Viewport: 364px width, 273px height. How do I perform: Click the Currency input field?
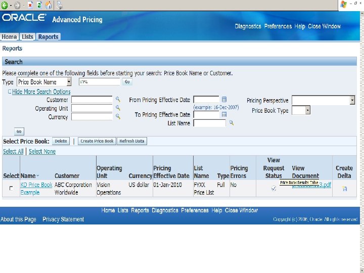click(92, 117)
